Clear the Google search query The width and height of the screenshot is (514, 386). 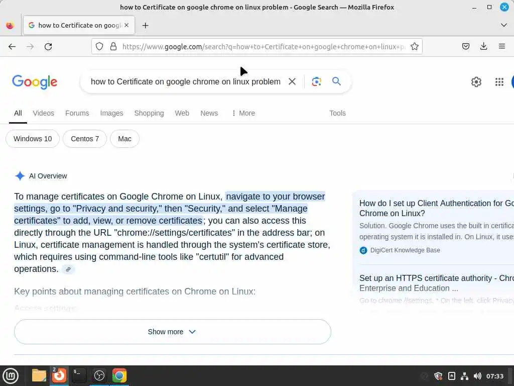pos(292,81)
